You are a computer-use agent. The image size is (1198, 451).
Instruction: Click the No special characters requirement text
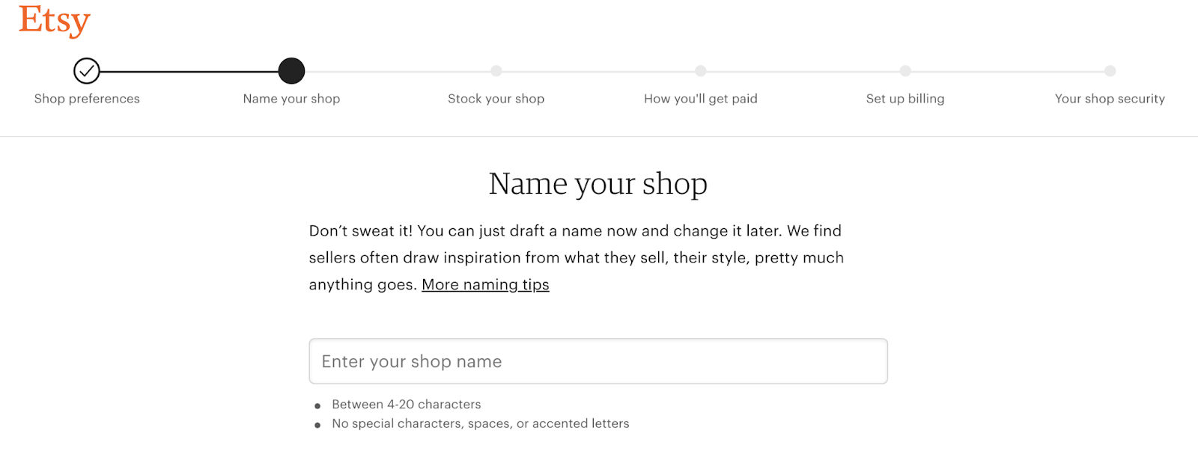click(481, 424)
